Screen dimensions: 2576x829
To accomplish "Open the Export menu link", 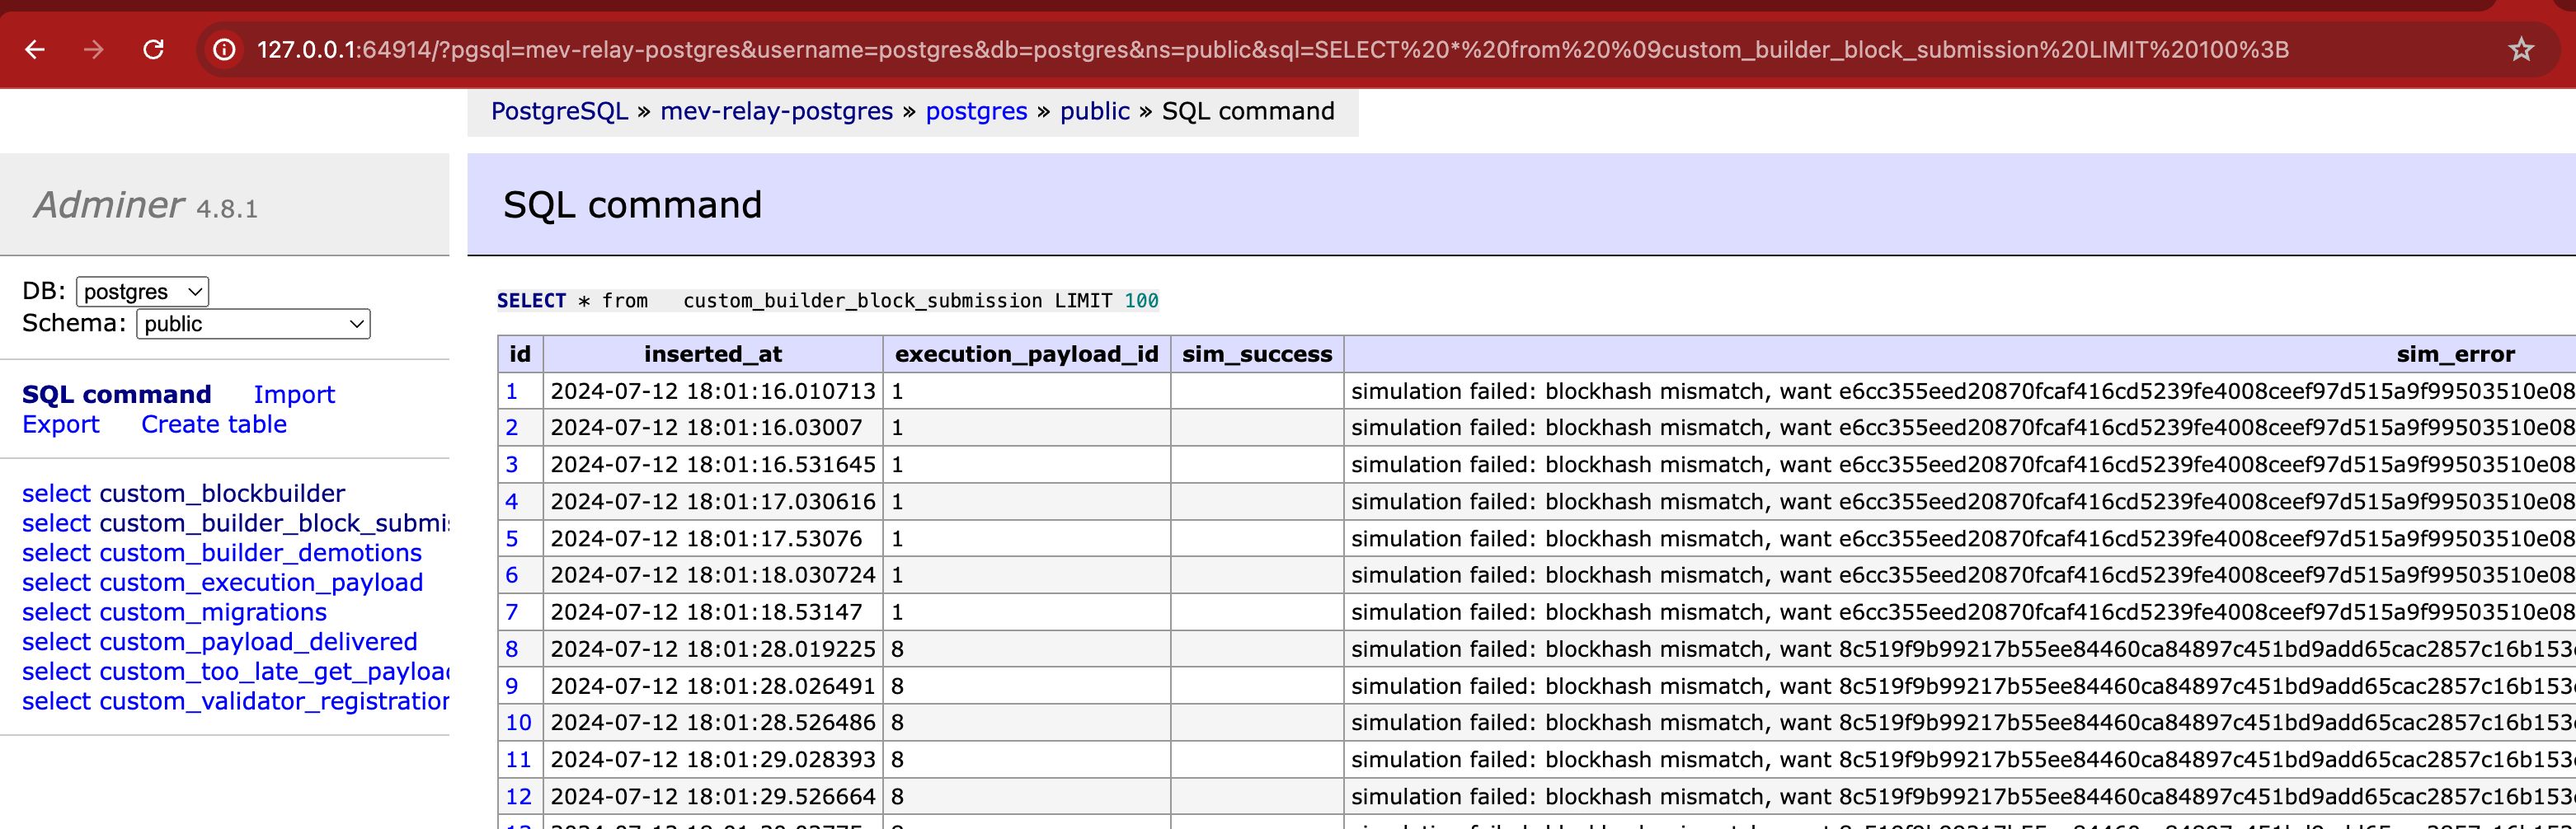I will pyautogui.click(x=60, y=424).
